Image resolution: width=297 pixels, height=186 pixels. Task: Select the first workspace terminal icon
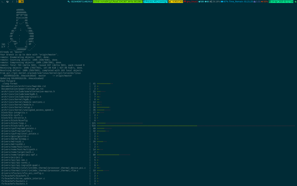click(x=2, y=1)
